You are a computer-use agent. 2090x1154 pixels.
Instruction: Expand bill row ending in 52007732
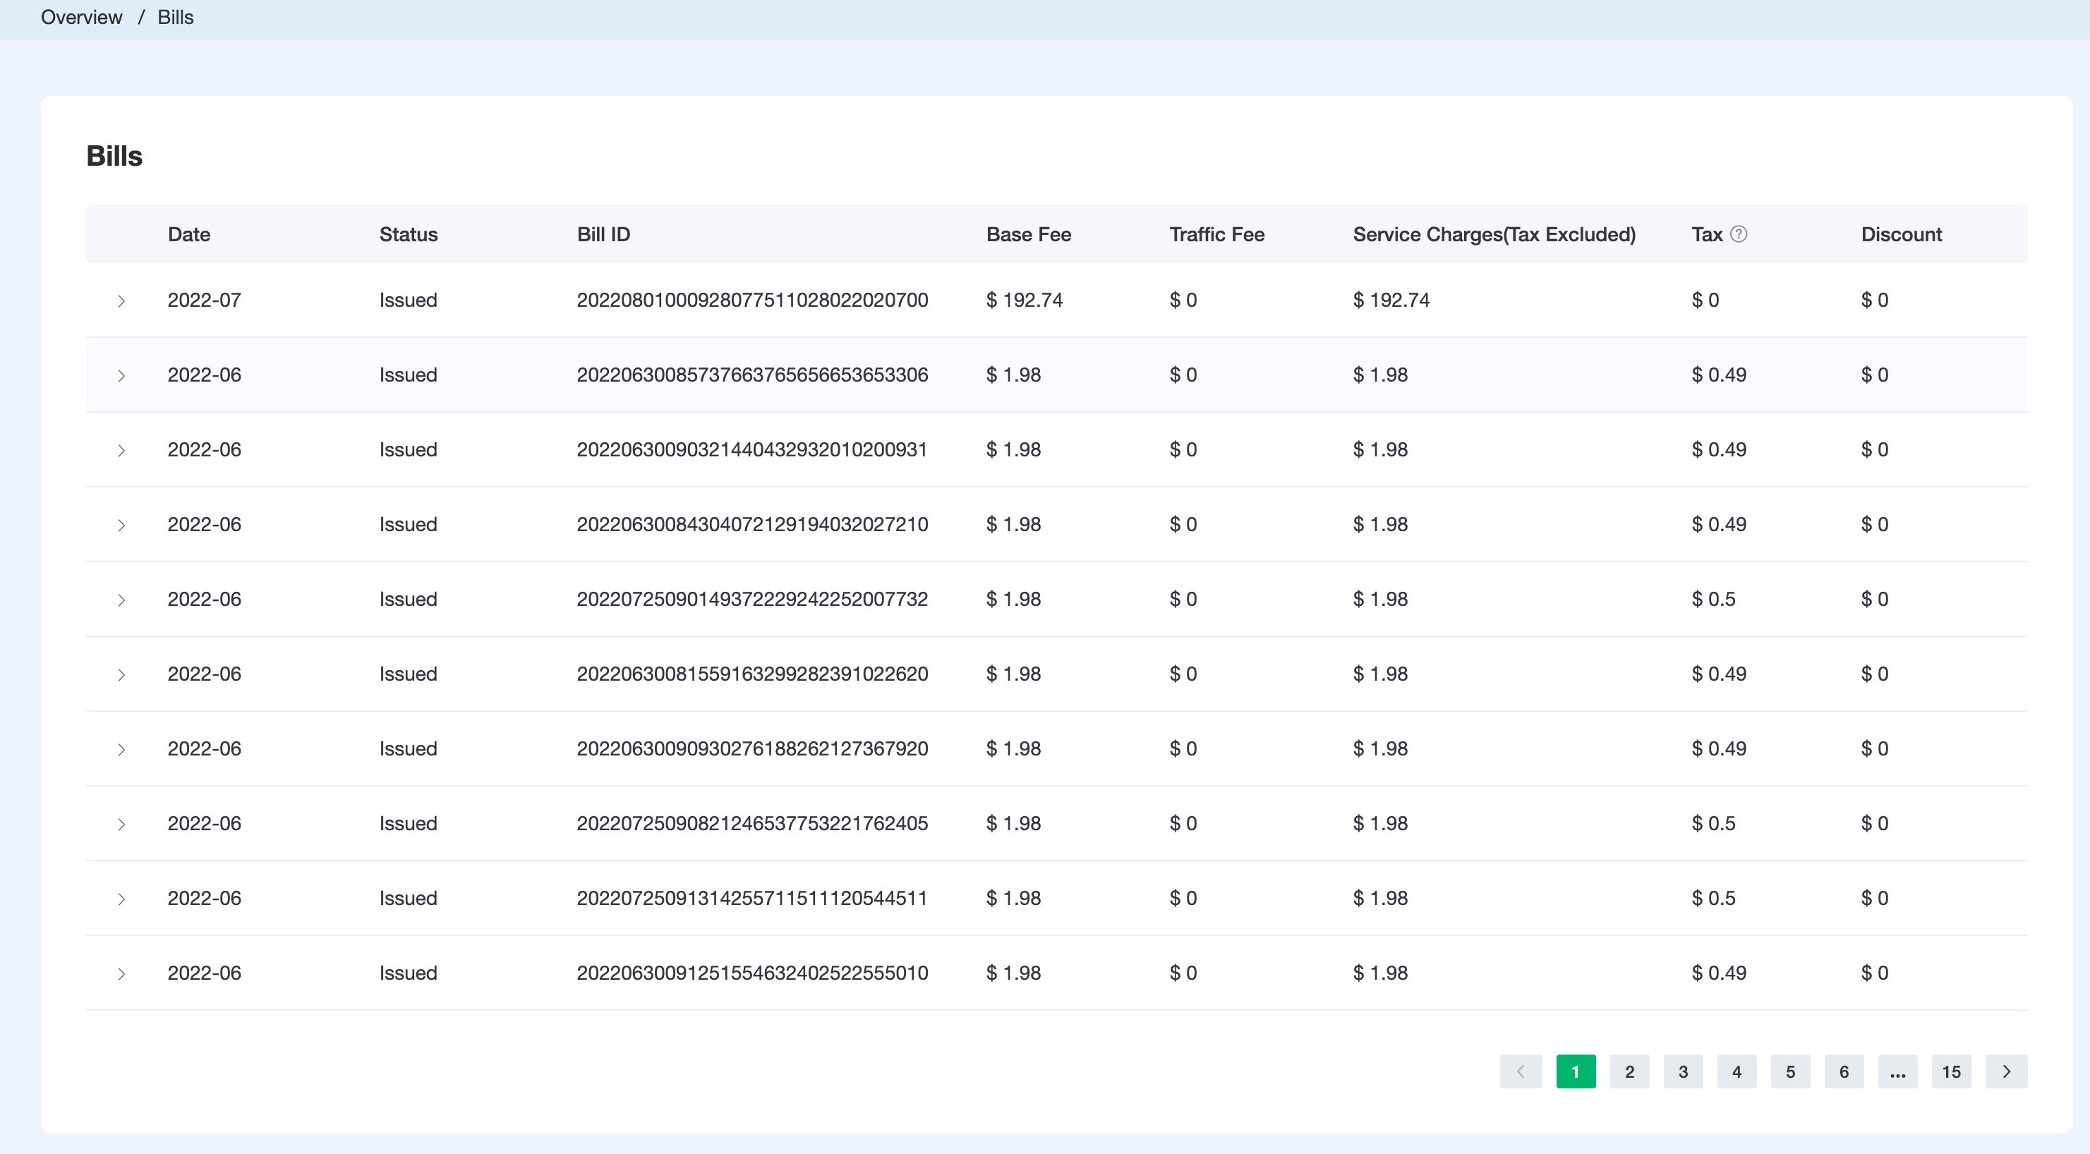(x=121, y=600)
